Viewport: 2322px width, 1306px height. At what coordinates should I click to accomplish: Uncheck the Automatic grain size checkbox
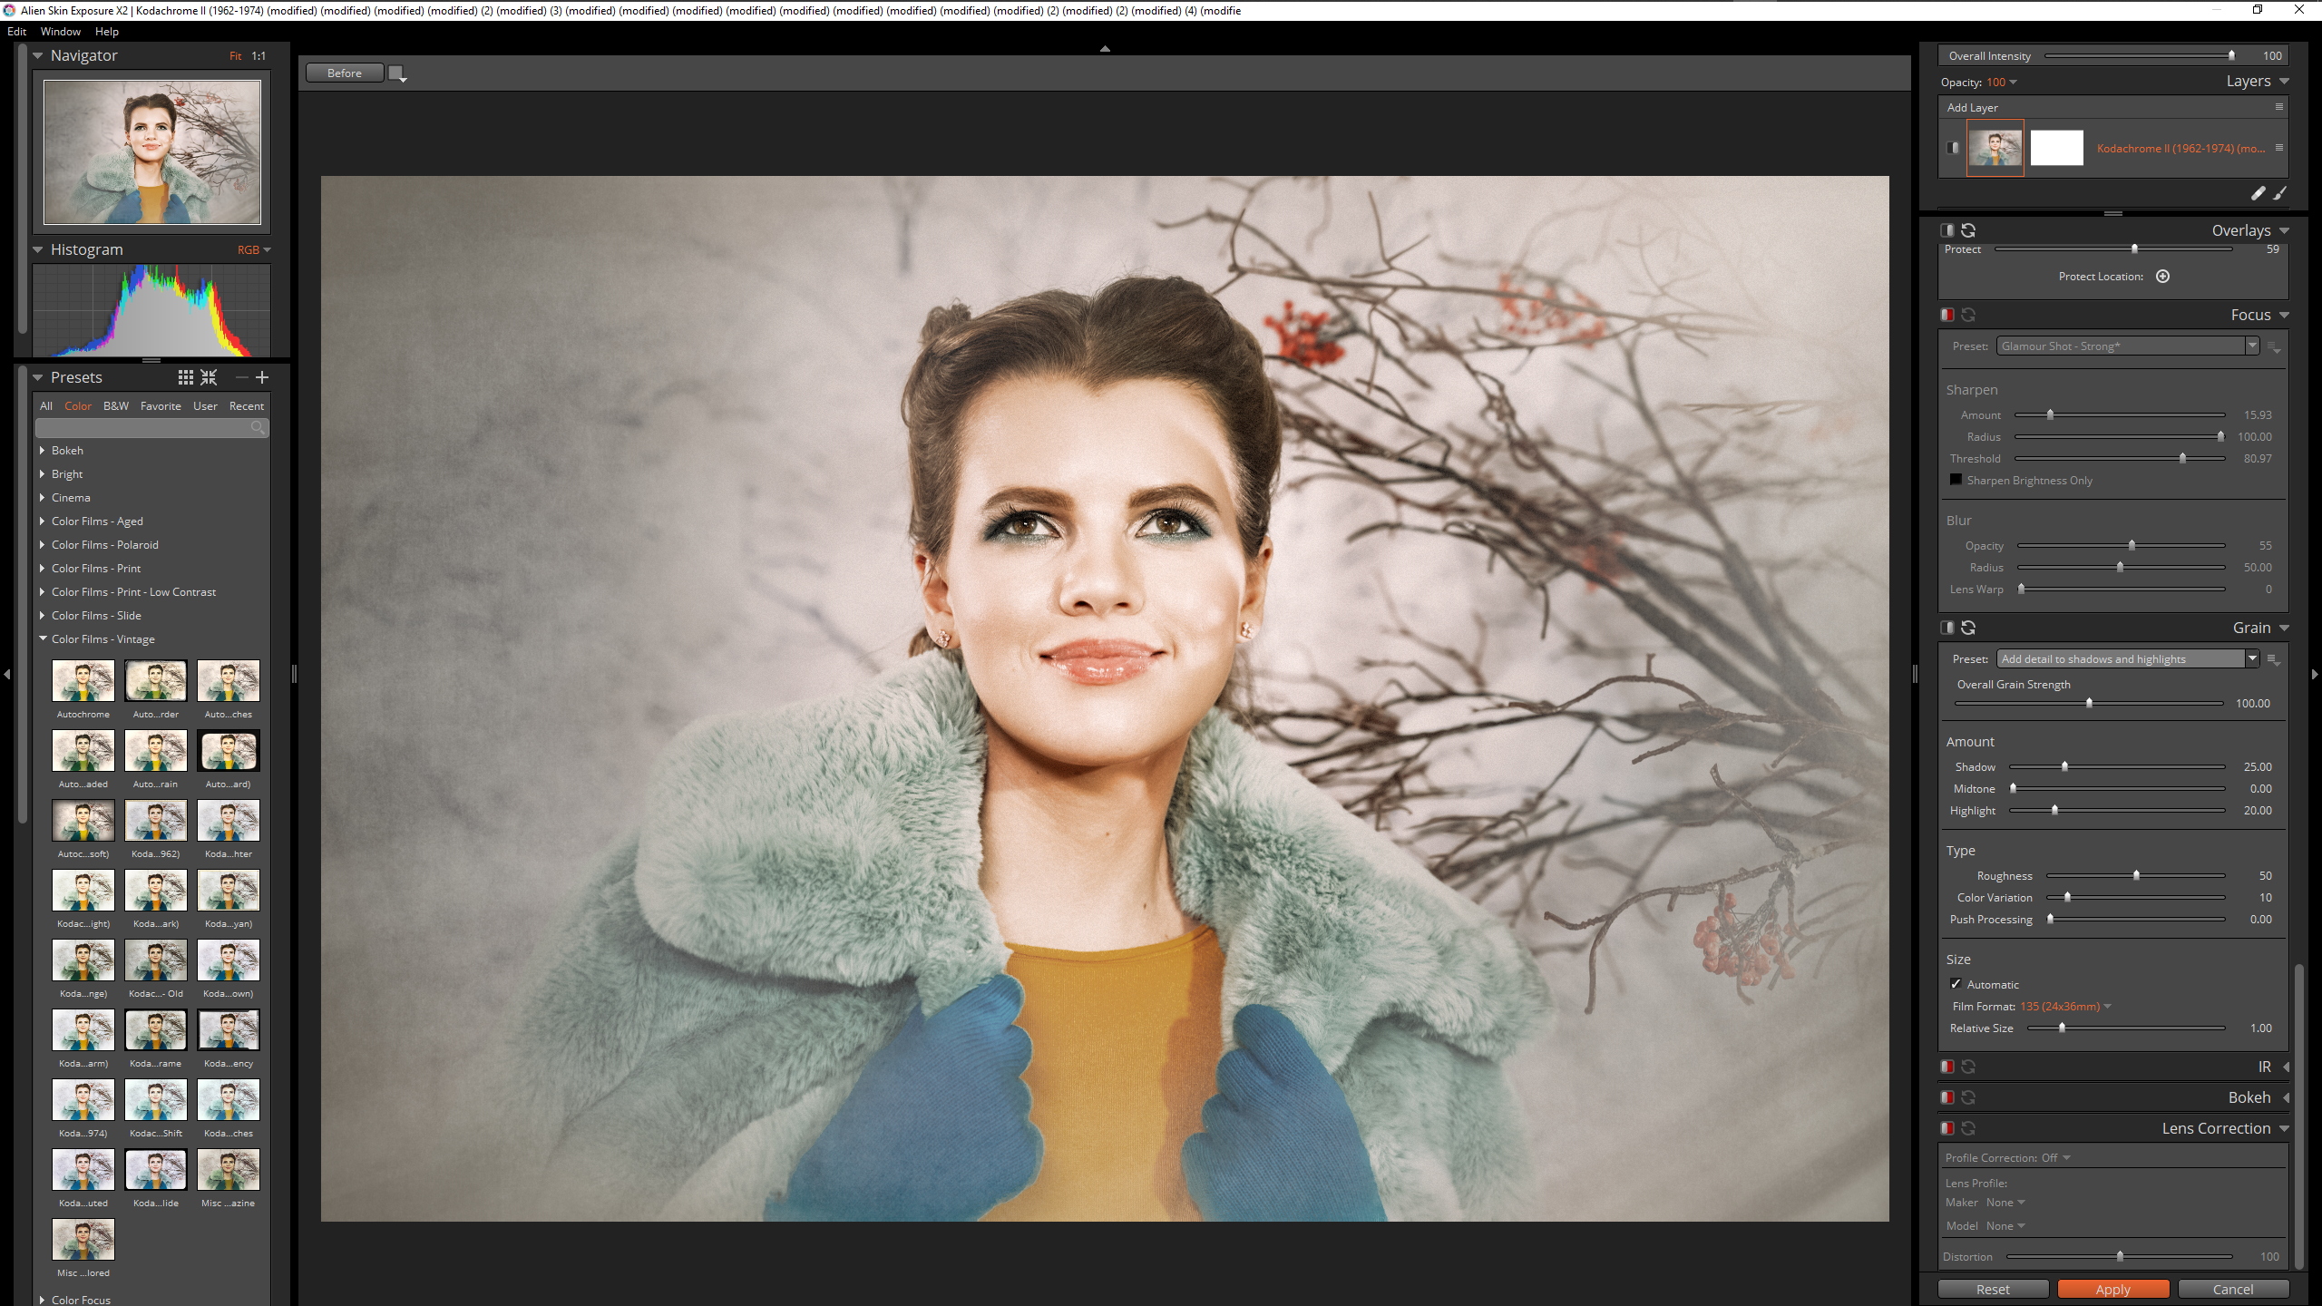tap(1956, 984)
